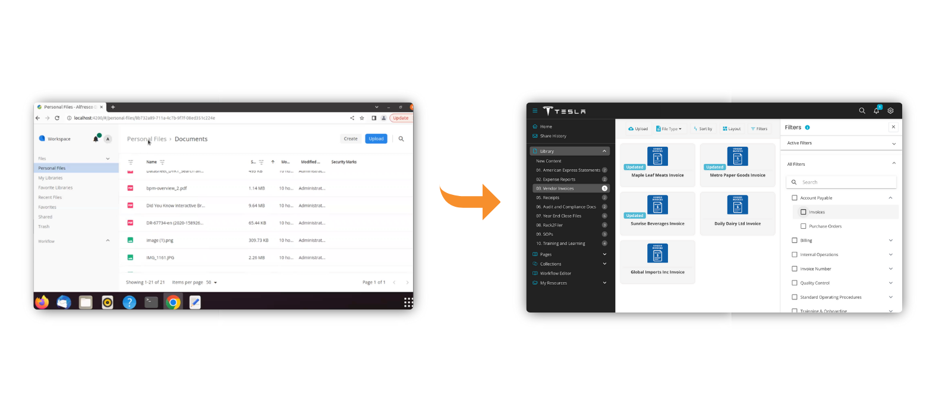
Task: Open notifications bell in Tesla header
Action: (x=876, y=111)
